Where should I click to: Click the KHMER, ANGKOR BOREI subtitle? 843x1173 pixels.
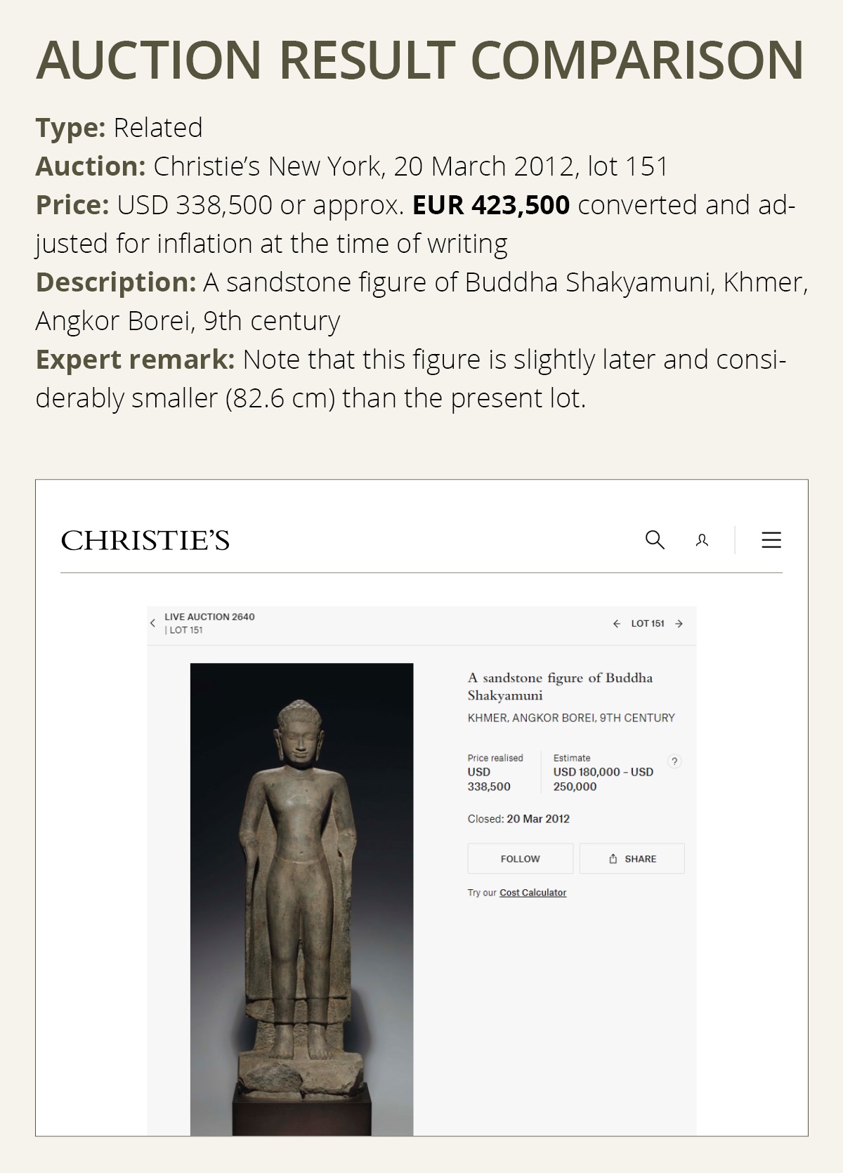(x=570, y=718)
